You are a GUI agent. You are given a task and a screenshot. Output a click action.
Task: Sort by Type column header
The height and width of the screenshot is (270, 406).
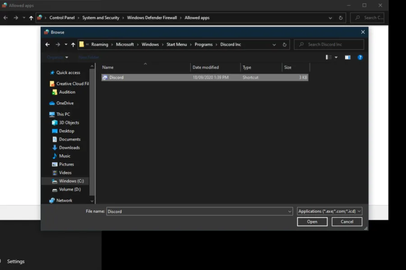(261, 67)
